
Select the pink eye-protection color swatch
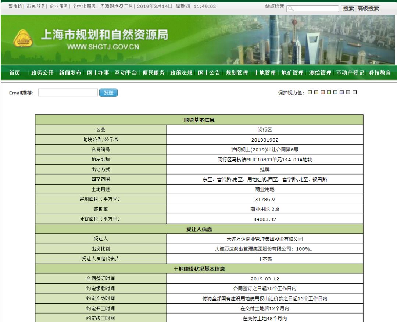click(x=323, y=92)
